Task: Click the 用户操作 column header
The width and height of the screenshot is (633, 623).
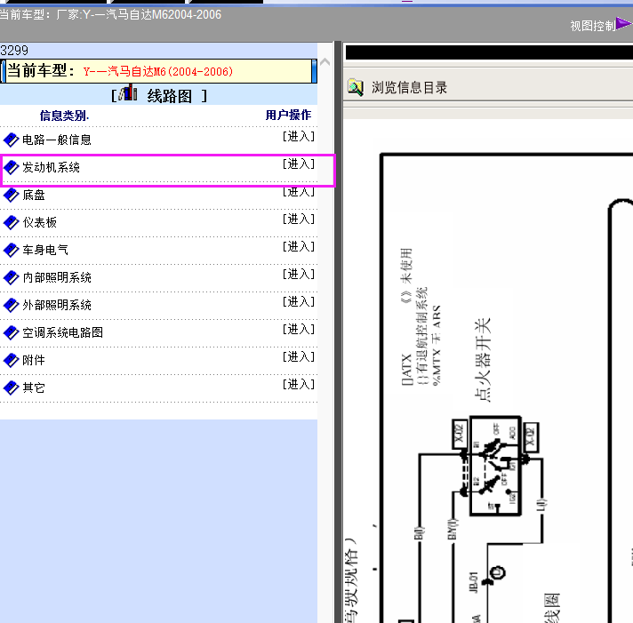Action: tap(288, 115)
